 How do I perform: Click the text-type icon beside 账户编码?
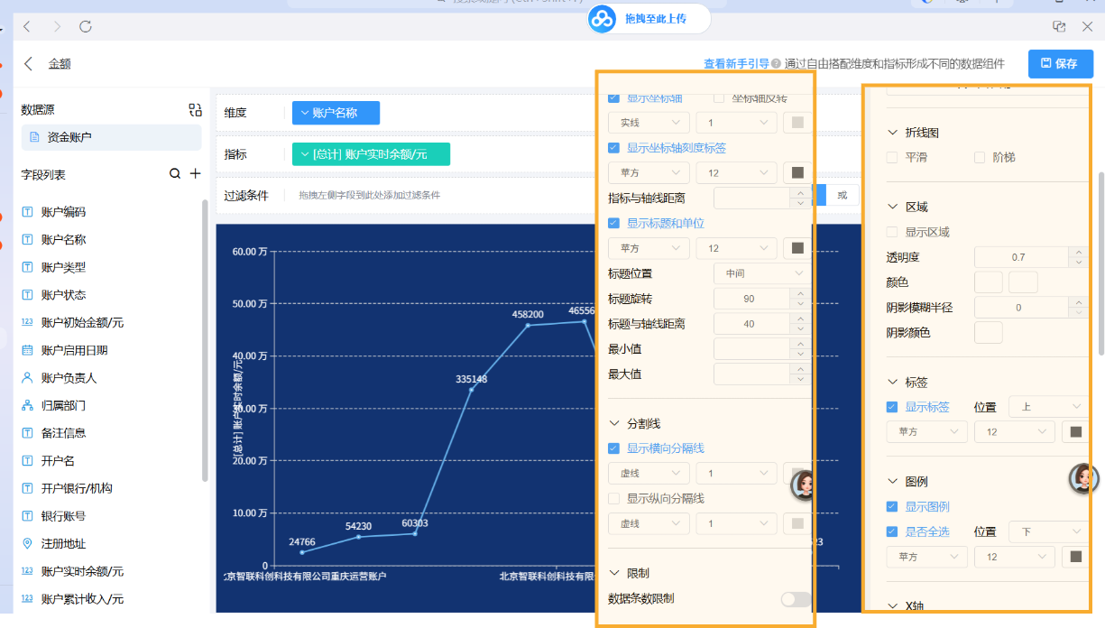pos(27,212)
